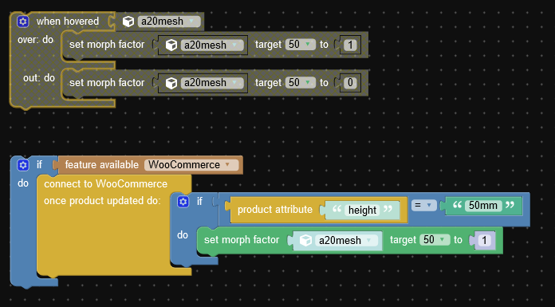Edit the height text field

pos(362,210)
